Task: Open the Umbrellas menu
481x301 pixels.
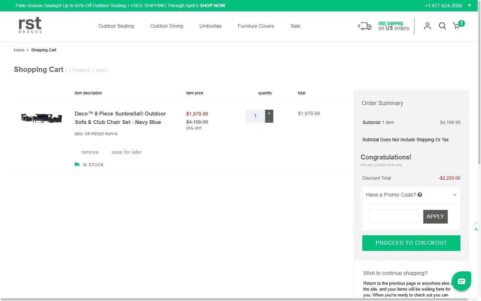Action: (210, 26)
